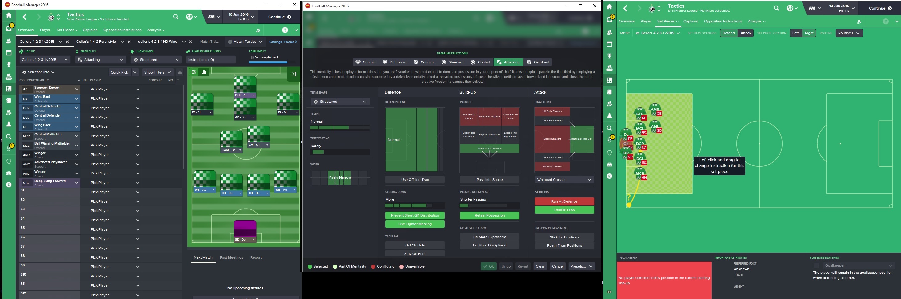This screenshot has height=299, width=901.
Task: Select Right set piece location
Action: click(809, 33)
